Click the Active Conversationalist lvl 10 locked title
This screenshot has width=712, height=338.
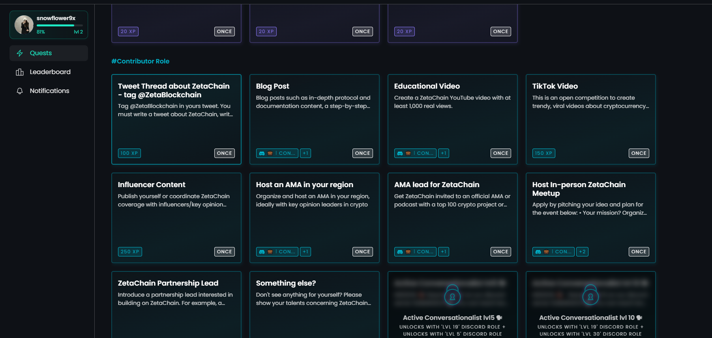590,318
